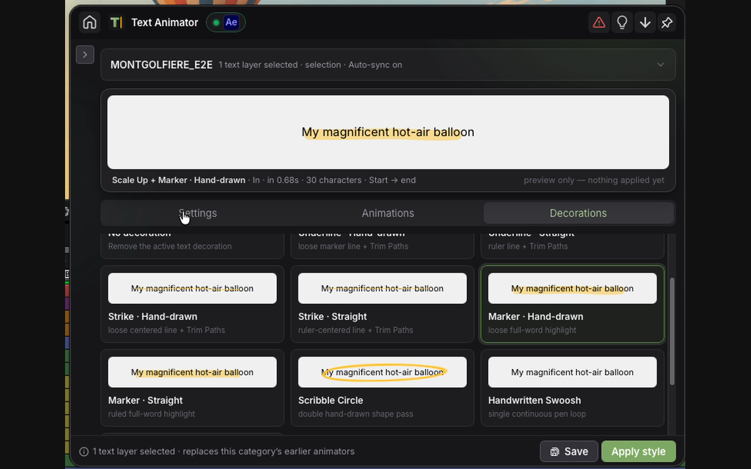The height and width of the screenshot is (469, 751).
Task: Click the decorations list vertical scrollbar
Action: coord(672,331)
